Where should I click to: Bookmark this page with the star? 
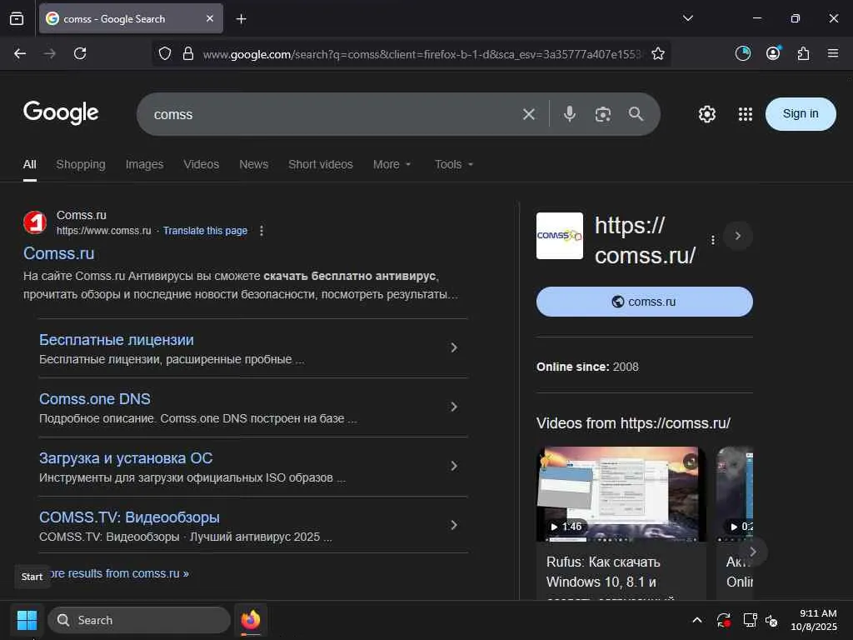[658, 53]
